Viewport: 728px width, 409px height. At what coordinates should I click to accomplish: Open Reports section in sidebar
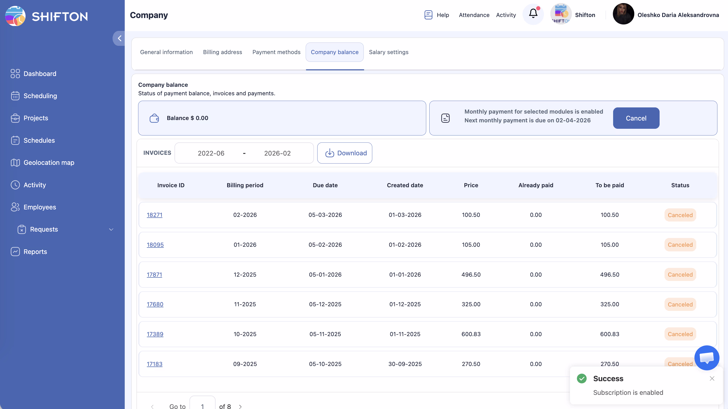tap(35, 251)
